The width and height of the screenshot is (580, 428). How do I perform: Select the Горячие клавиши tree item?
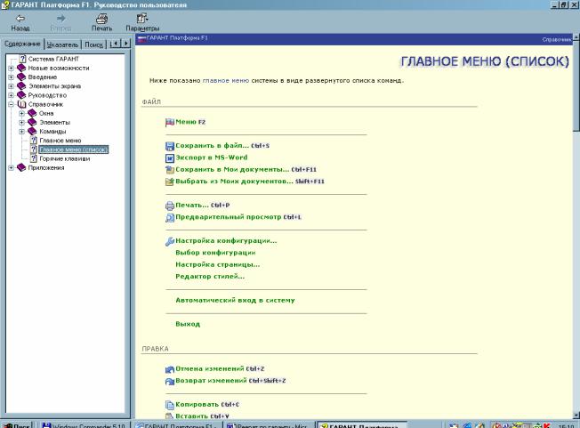65,158
